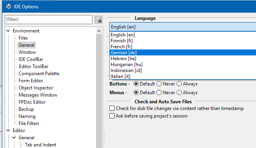The width and height of the screenshot is (256, 148).
Task: Open the Messages Window settings page
Action: (x=38, y=95)
